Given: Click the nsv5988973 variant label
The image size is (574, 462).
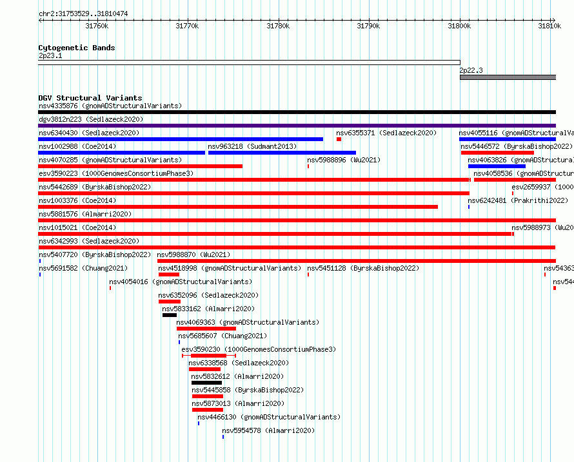Looking at the screenshot, I should coord(542,228).
